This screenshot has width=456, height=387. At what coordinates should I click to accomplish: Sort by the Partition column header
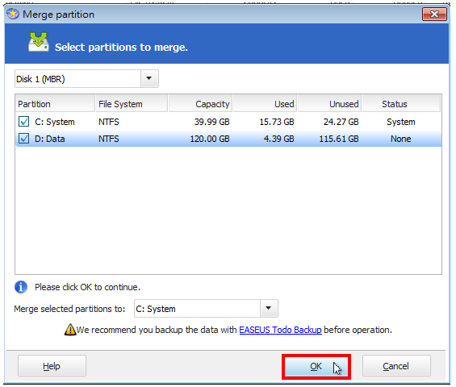click(x=55, y=104)
